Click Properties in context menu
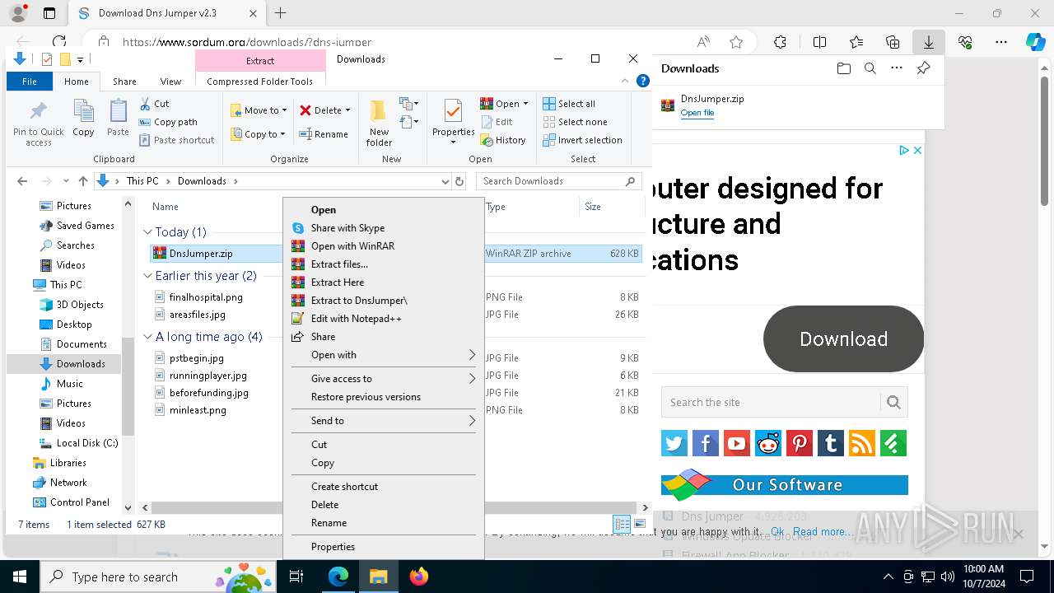This screenshot has width=1054, height=593. click(384, 547)
